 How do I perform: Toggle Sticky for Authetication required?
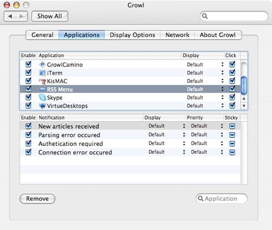[232, 144]
